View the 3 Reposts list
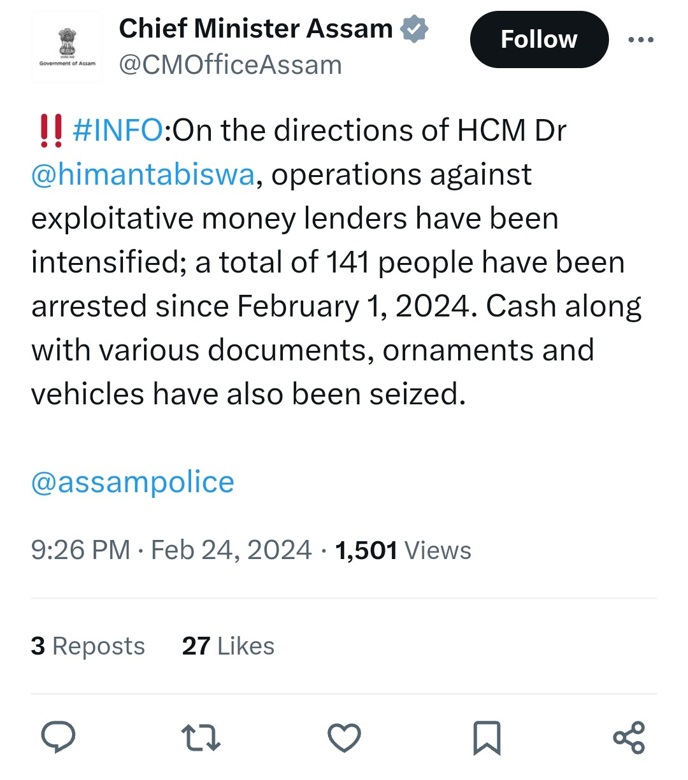This screenshot has width=688, height=780. [x=88, y=646]
